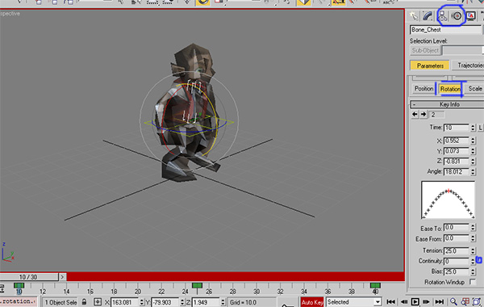
Task: Adjust the Ease From spinner
Action: coord(473,238)
